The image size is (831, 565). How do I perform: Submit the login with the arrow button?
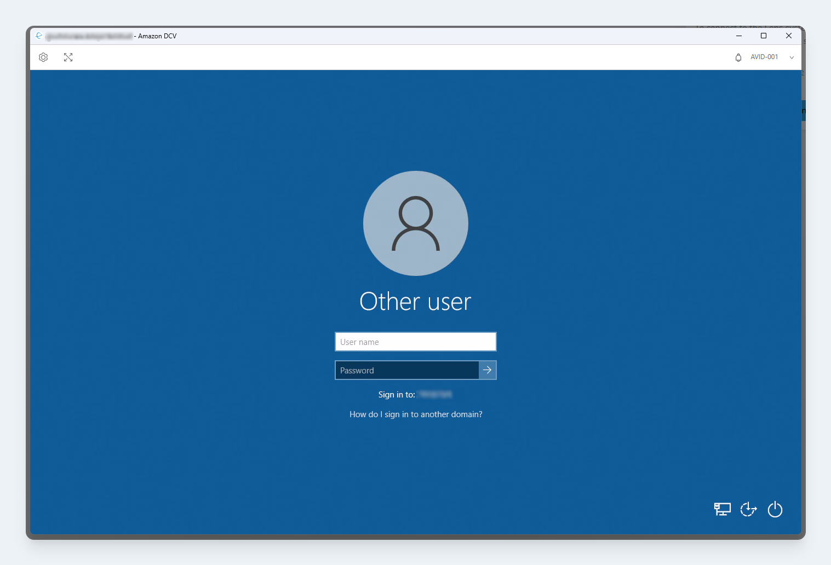[487, 370]
